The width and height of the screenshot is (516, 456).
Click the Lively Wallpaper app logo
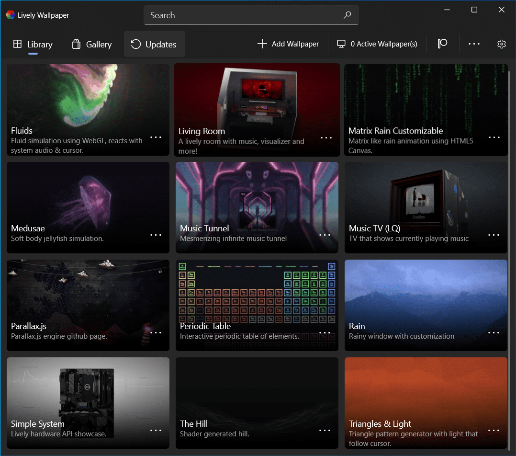tap(10, 15)
